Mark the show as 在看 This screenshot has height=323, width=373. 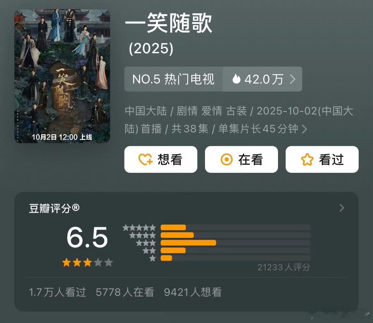pyautogui.click(x=241, y=159)
